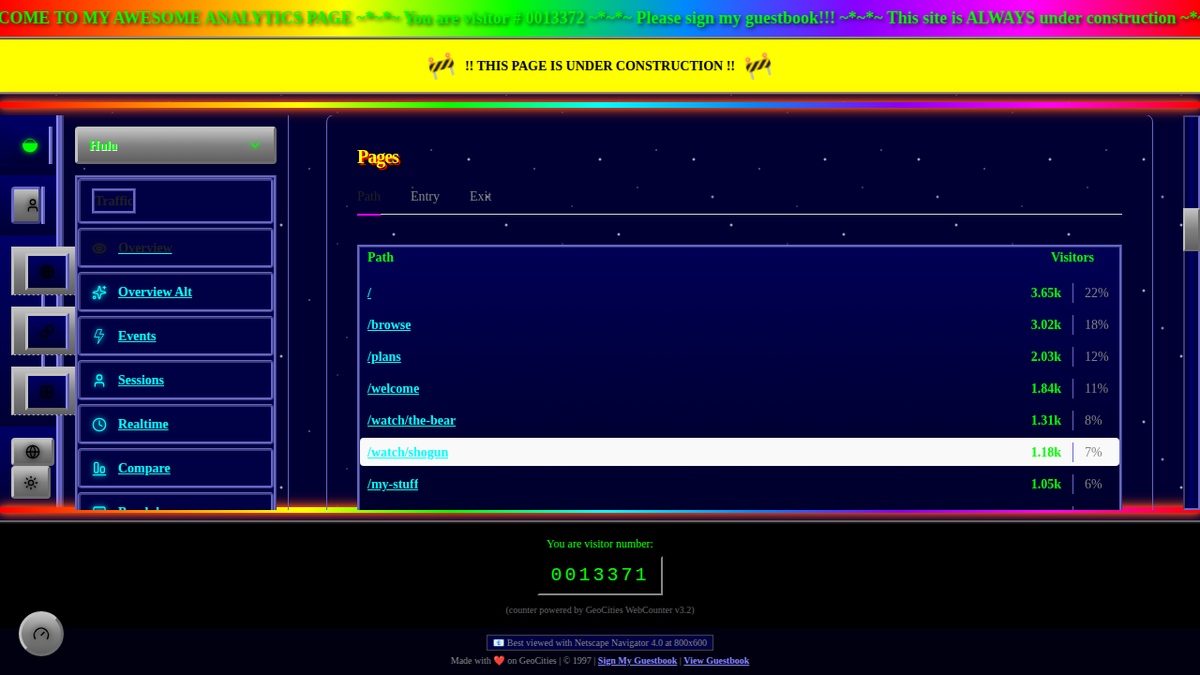Switch to the Entry tab
Viewport: 1200px width, 675px height.
(x=425, y=196)
